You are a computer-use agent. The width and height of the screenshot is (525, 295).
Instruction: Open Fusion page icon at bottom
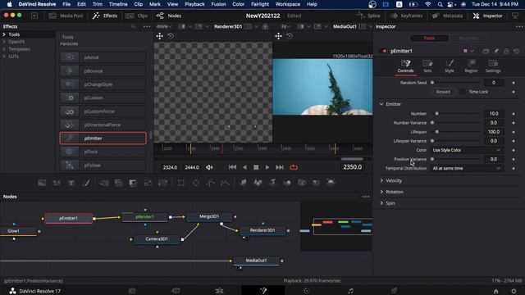263,291
